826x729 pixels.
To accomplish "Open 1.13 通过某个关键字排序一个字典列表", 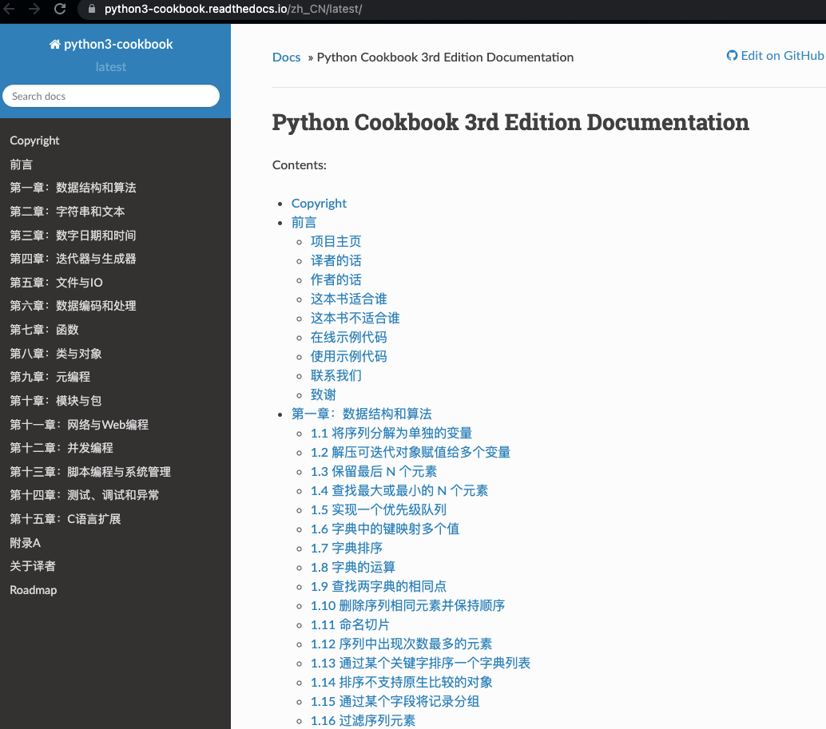I will coord(420,664).
